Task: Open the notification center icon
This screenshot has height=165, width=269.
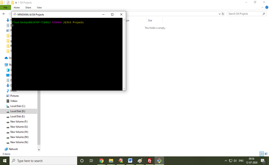Action: tap(262, 161)
